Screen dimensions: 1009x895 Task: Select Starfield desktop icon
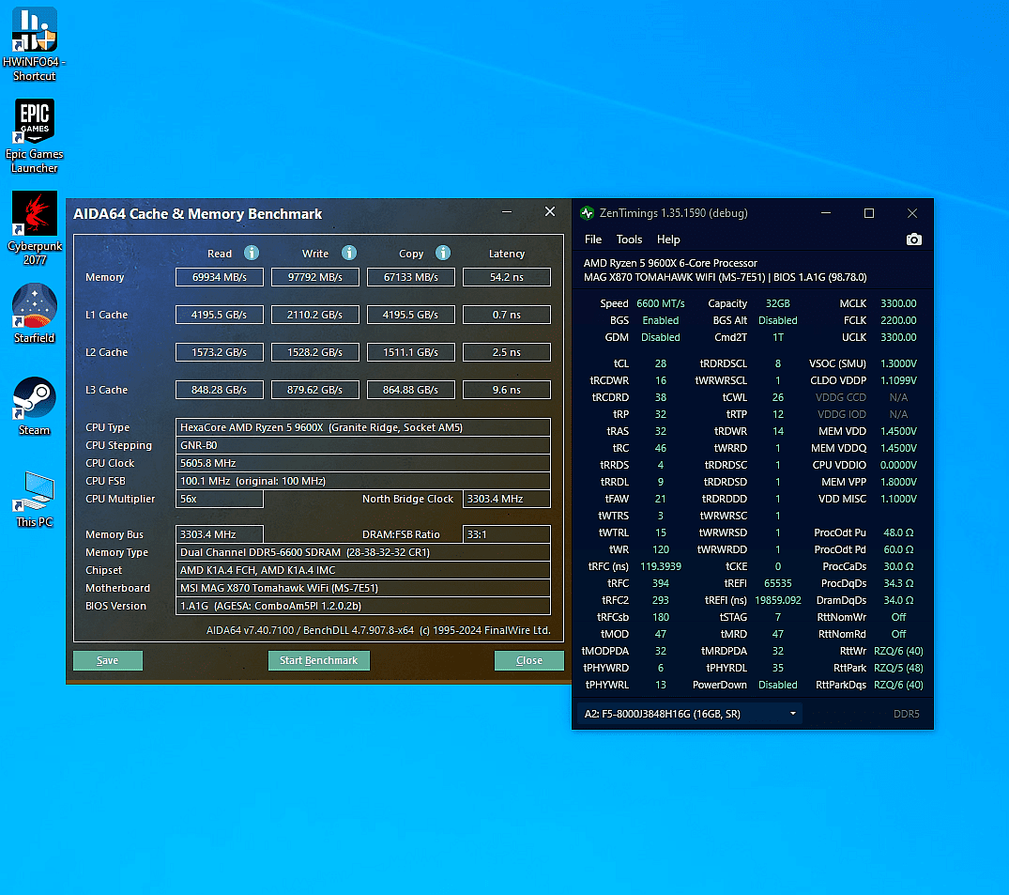(34, 314)
